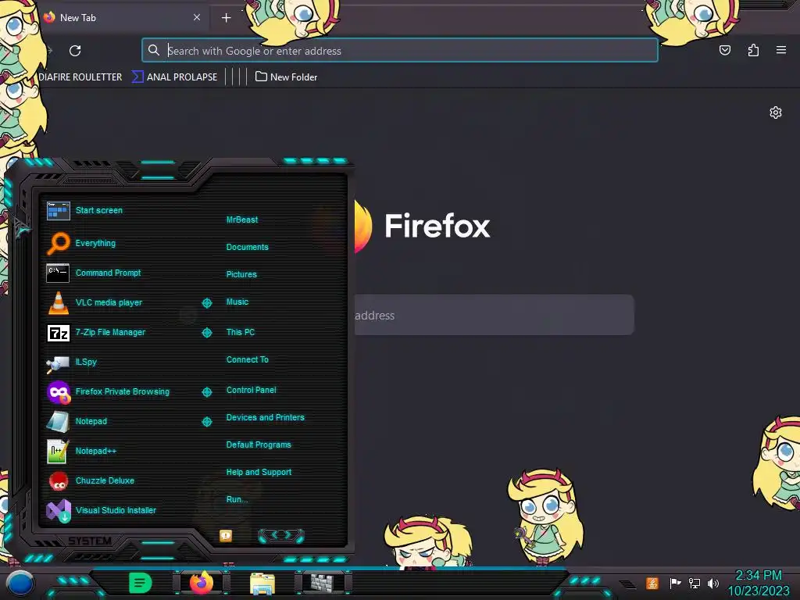Click the start menu shutdown arrows button
The image size is (800, 600).
(x=281, y=536)
